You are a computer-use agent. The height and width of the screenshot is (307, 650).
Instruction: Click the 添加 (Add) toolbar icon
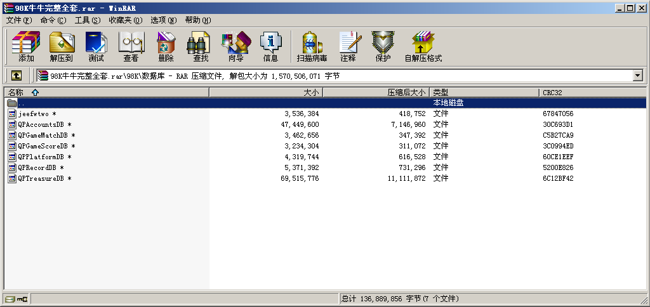(26, 46)
